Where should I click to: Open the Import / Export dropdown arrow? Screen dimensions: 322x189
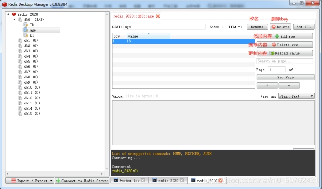click(x=51, y=181)
